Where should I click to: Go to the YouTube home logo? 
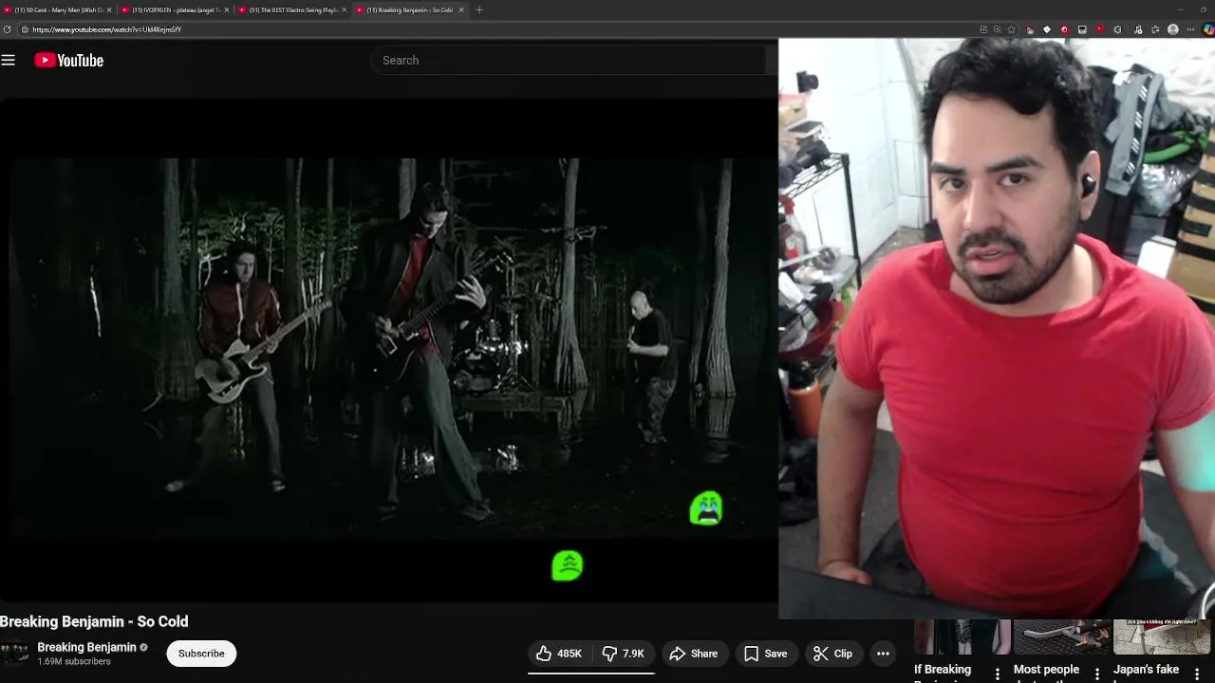click(68, 60)
